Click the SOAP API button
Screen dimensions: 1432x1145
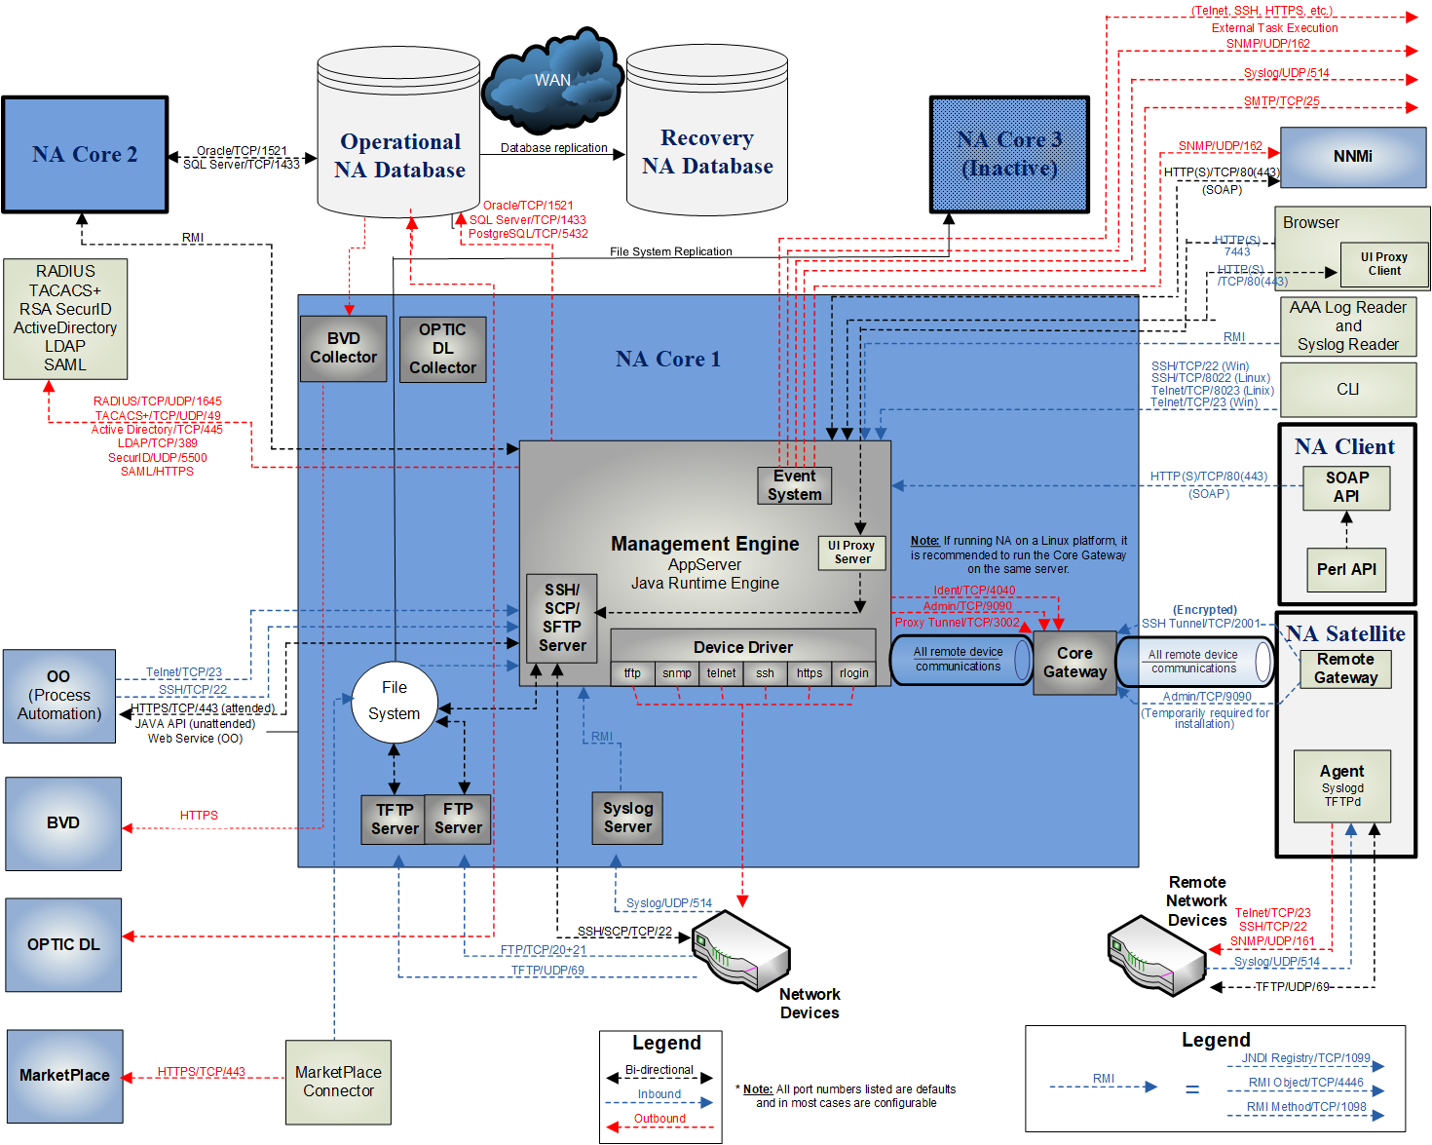click(1346, 487)
